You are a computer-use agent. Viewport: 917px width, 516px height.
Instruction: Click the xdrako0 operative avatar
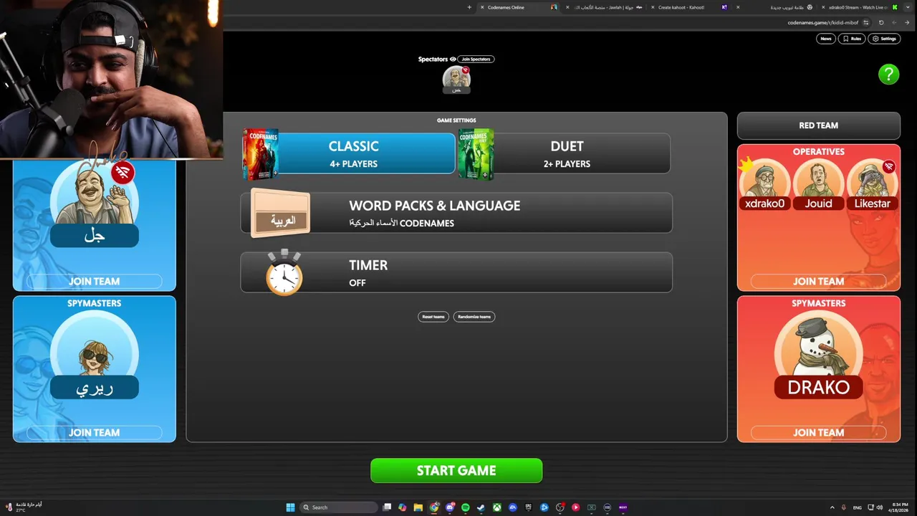click(764, 178)
